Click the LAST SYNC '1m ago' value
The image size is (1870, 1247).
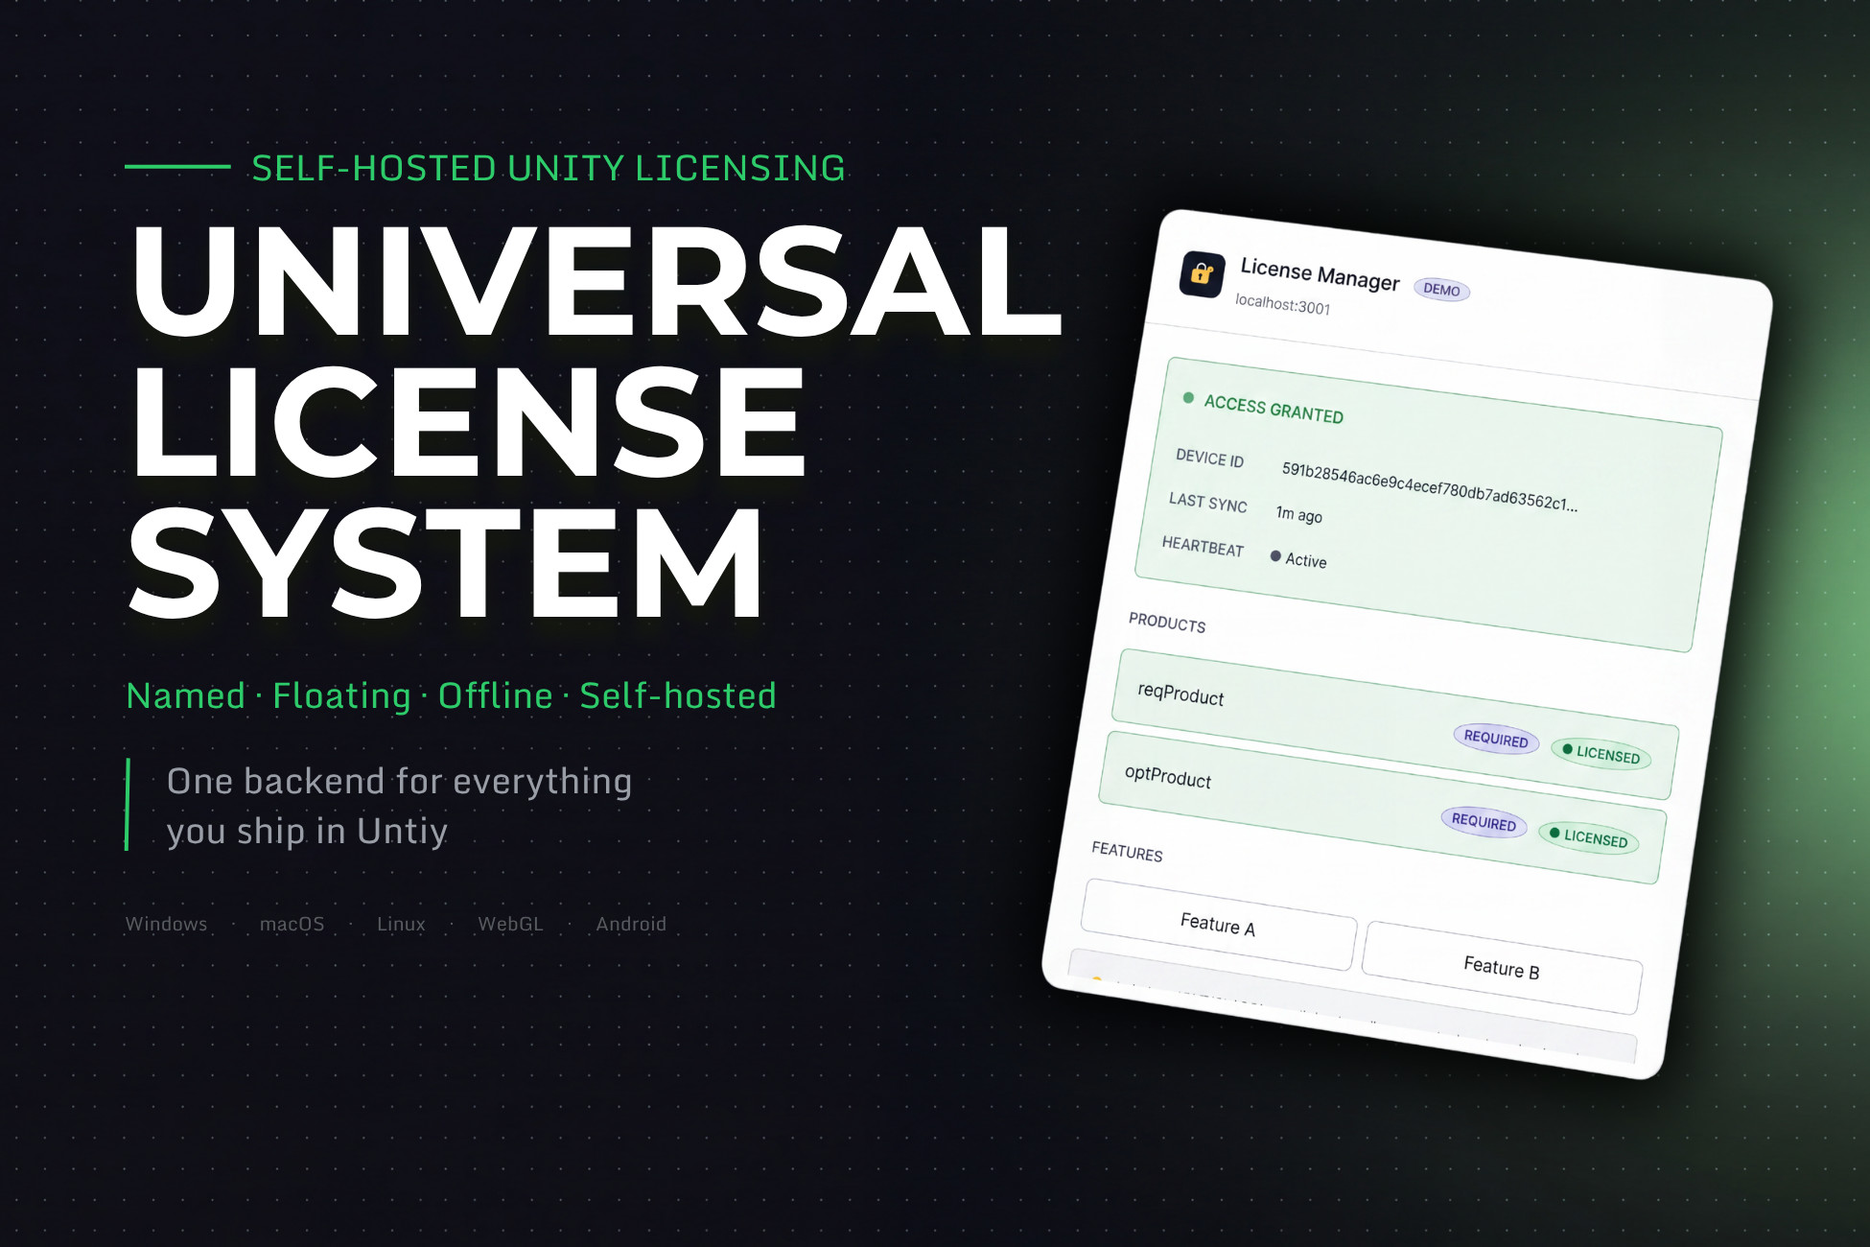click(1298, 515)
